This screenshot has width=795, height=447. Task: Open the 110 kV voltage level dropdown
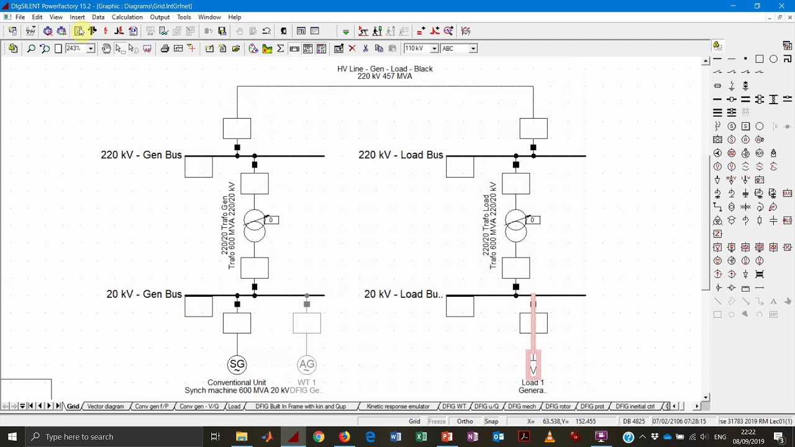click(434, 48)
